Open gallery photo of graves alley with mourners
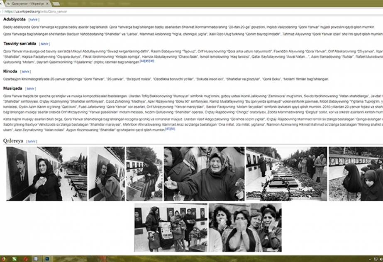 pyautogui.click(x=286, y=174)
